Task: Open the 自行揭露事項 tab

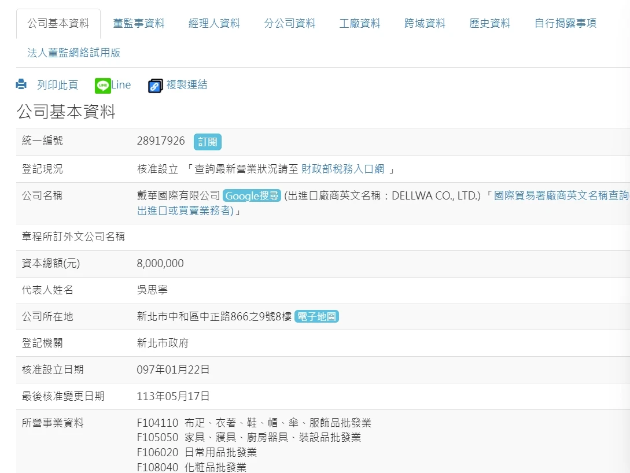Action: [565, 24]
